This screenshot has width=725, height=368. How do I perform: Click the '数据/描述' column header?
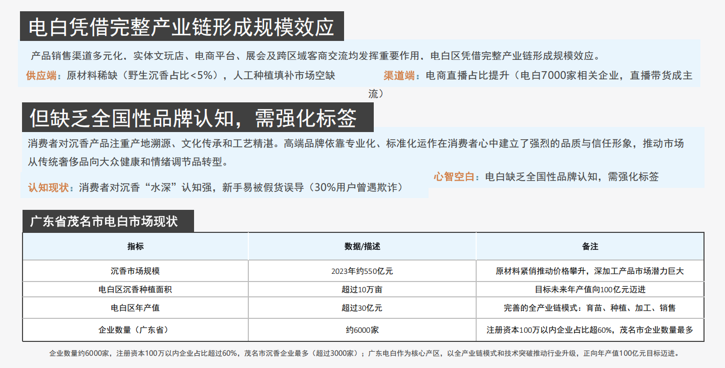point(363,246)
